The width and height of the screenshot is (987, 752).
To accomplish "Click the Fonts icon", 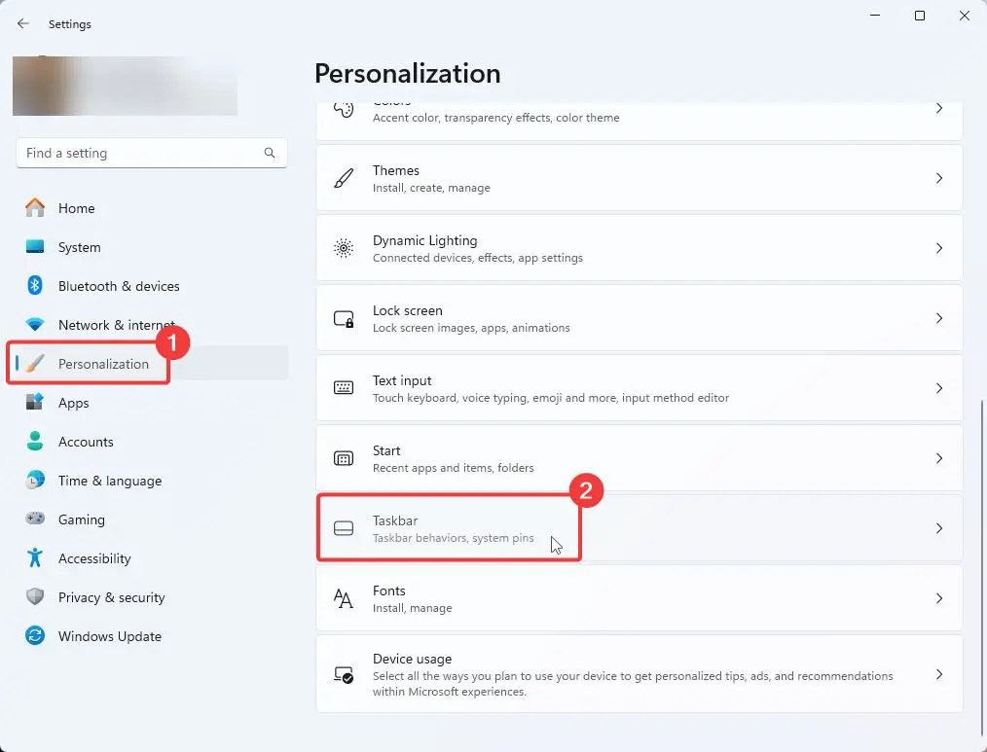I will [x=343, y=597].
